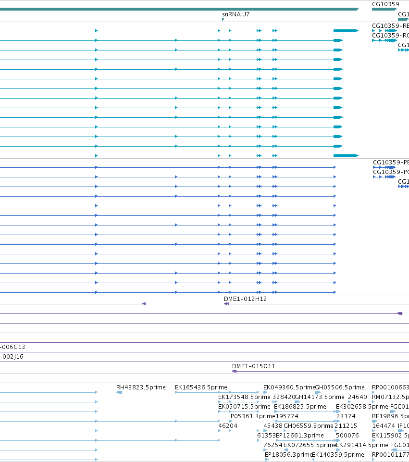Open EST EK165436.5prime
Image resolution: width=409 pixels, height=462 pixels.
pos(201,387)
